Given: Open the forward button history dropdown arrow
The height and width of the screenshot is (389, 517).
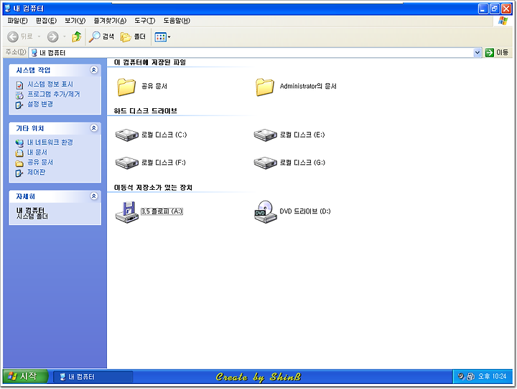Looking at the screenshot, I should tap(65, 37).
